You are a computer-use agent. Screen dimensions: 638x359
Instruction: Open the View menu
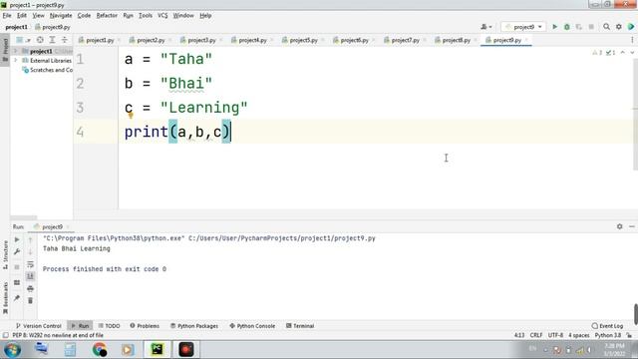38,16
